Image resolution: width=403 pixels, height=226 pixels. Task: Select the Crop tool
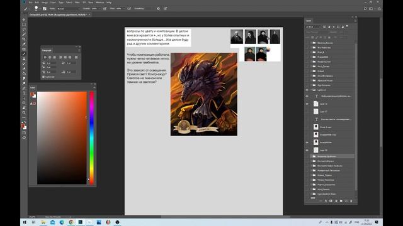pos(24,39)
